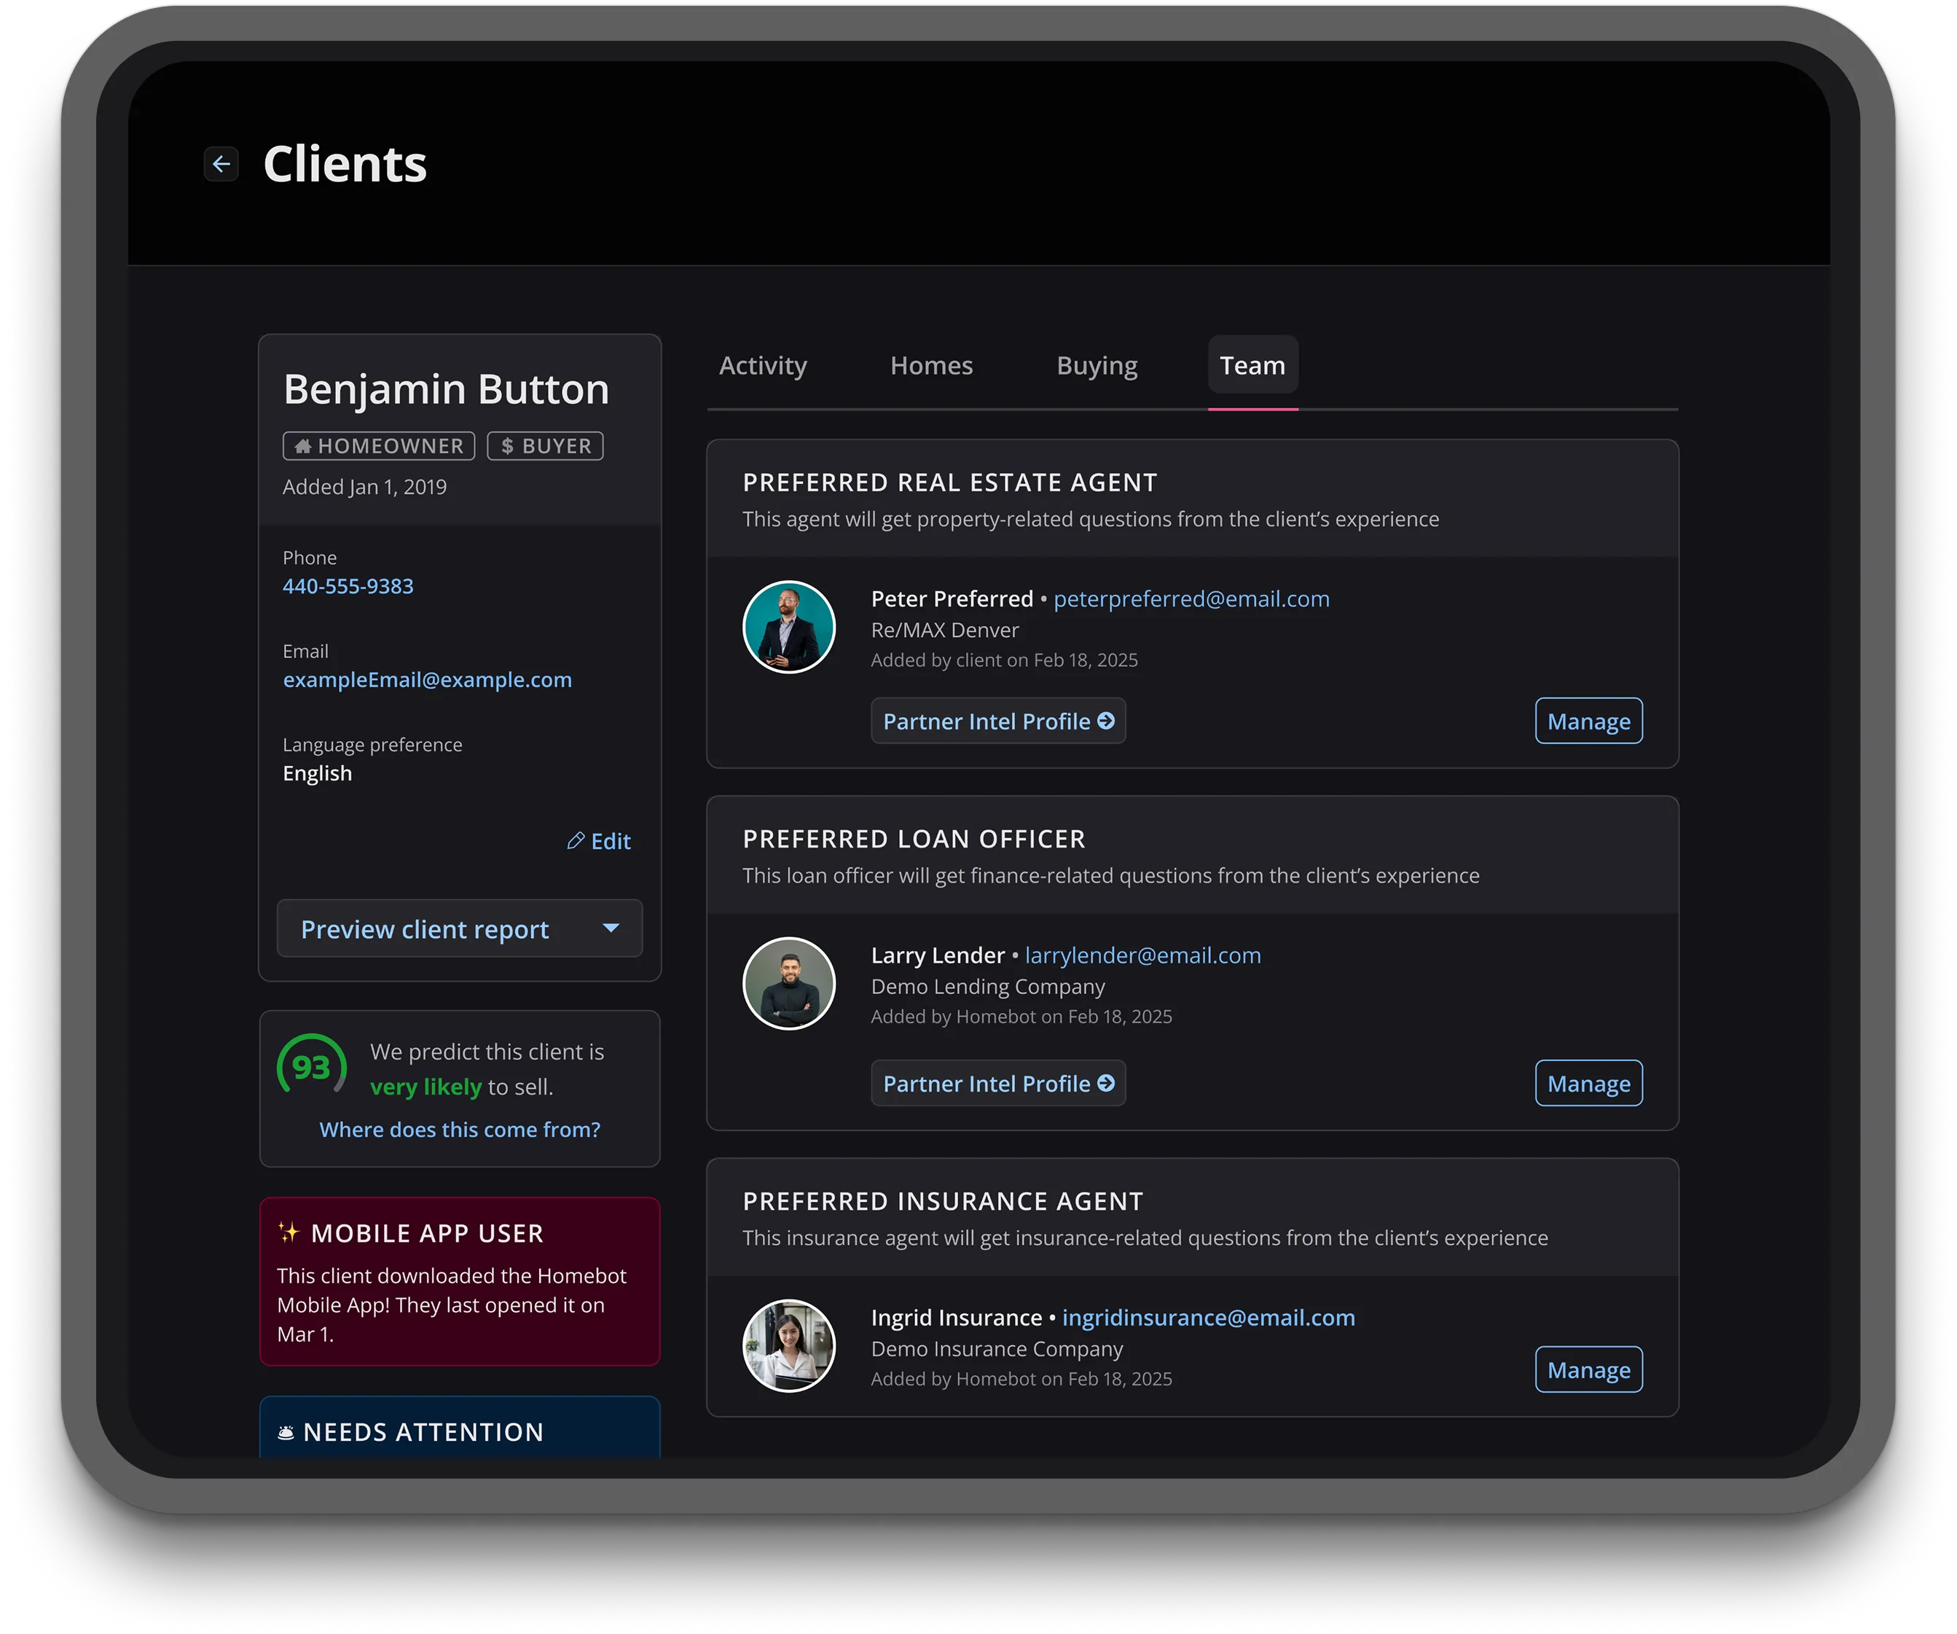Email ingridinsurance@email.com
Screen dimensions: 1957x1634
click(1209, 1318)
